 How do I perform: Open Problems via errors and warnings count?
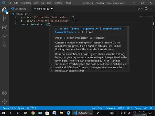point(31,108)
